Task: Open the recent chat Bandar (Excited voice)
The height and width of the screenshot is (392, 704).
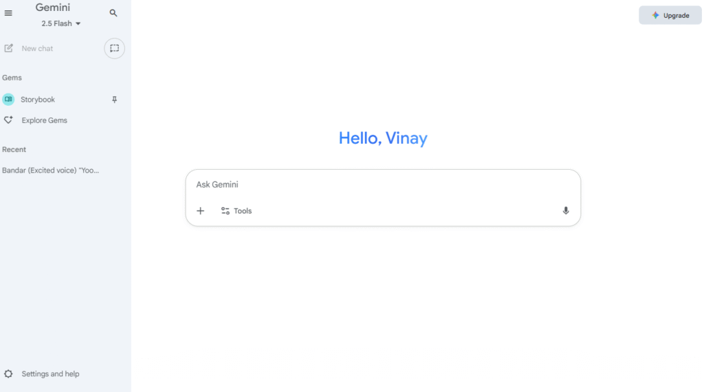Action: [50, 170]
